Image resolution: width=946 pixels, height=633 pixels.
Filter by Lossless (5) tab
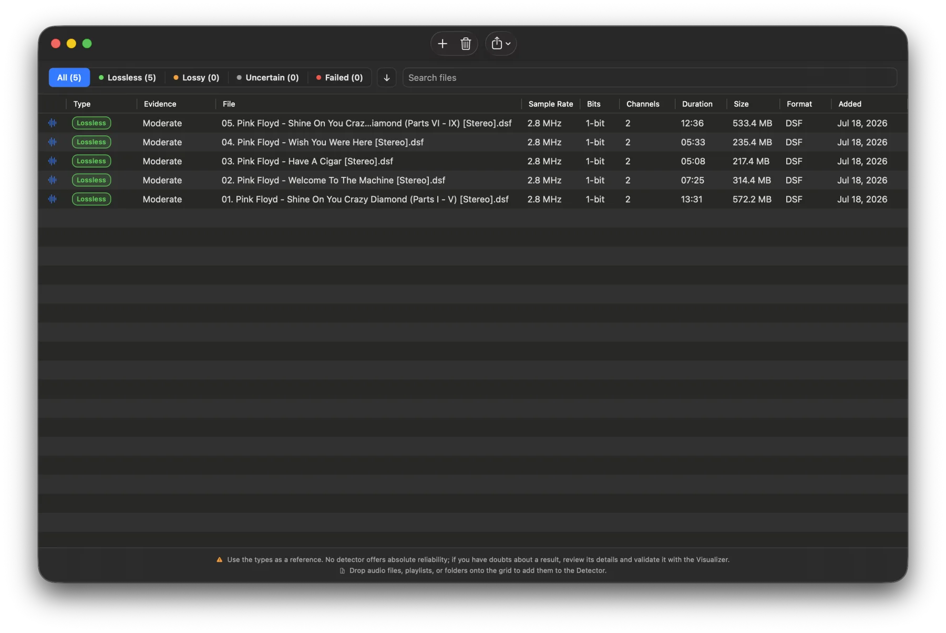tap(127, 78)
